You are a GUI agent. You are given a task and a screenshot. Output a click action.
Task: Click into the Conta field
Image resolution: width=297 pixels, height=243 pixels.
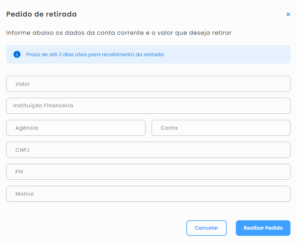221,128
